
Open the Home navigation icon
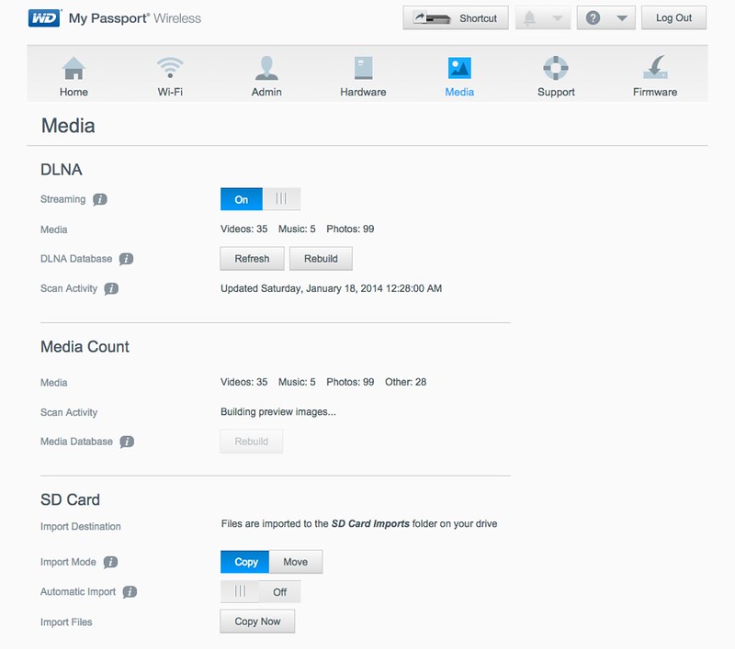pos(73,69)
